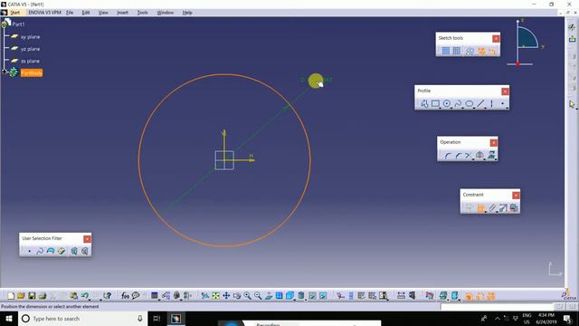Viewport: 579px width, 326px height.
Task: Click the Zoom In icon
Action: [x=247, y=296]
